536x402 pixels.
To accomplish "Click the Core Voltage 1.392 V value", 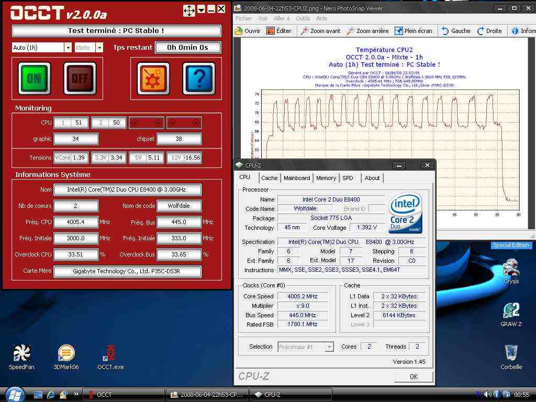I will [367, 227].
